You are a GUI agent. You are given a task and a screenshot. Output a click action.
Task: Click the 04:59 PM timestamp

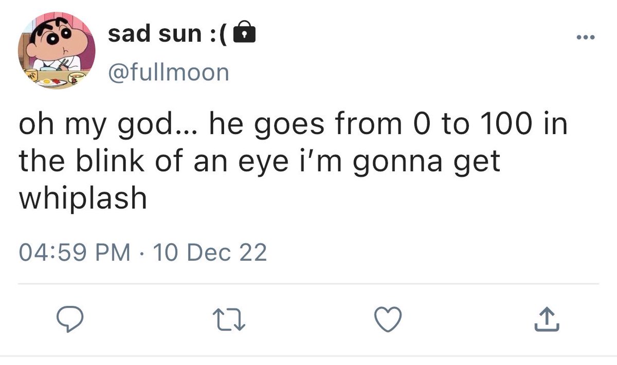pos(74,253)
